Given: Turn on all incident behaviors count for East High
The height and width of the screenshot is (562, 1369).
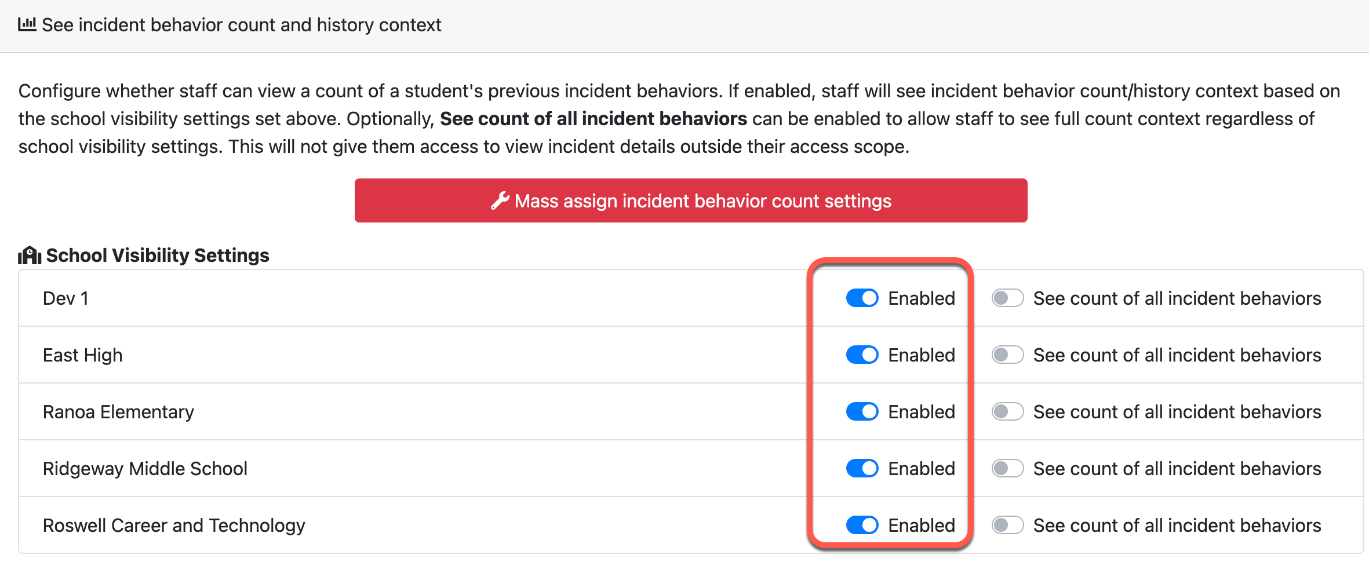Looking at the screenshot, I should coord(1007,355).
